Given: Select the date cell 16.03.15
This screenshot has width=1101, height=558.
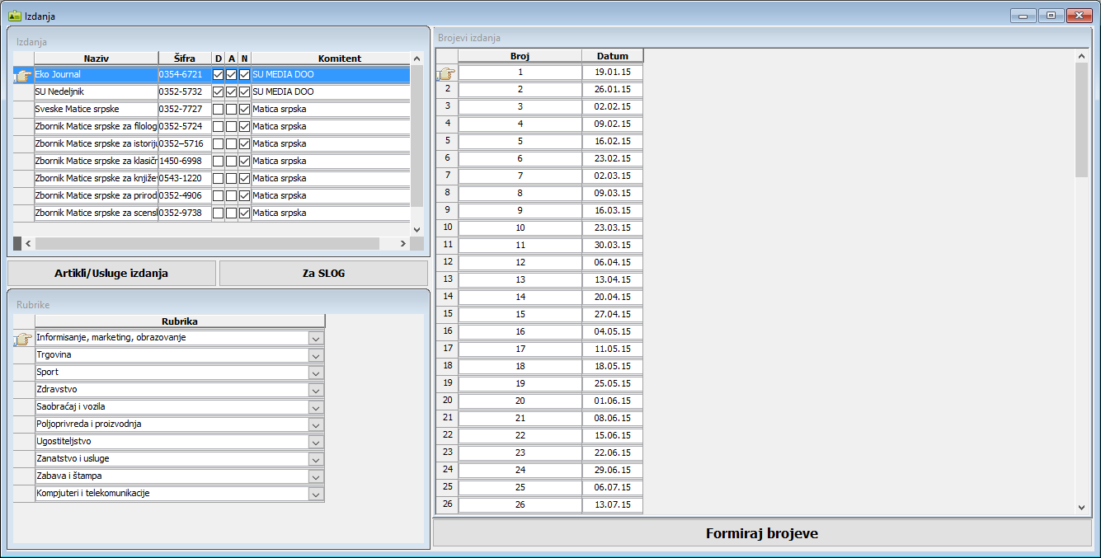Looking at the screenshot, I should (x=612, y=210).
